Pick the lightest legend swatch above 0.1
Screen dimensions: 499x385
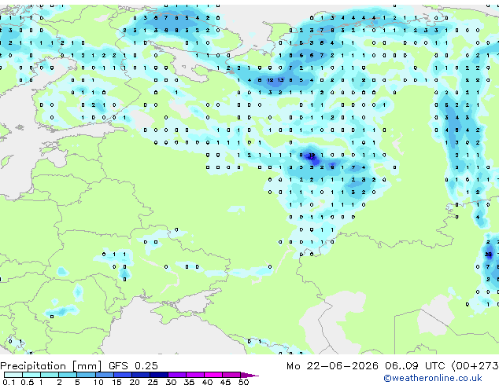13,375
